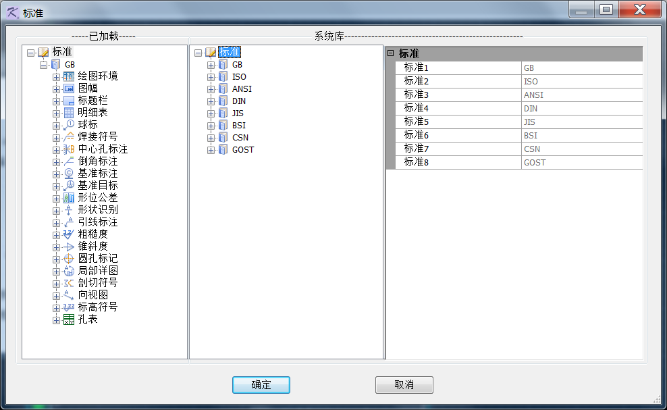Viewport: 667px width, 410px height.
Task: Click the 引线标注 leader icon
Action: coord(68,222)
